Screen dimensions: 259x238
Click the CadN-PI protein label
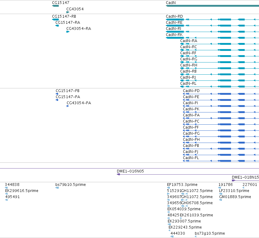click(190, 103)
